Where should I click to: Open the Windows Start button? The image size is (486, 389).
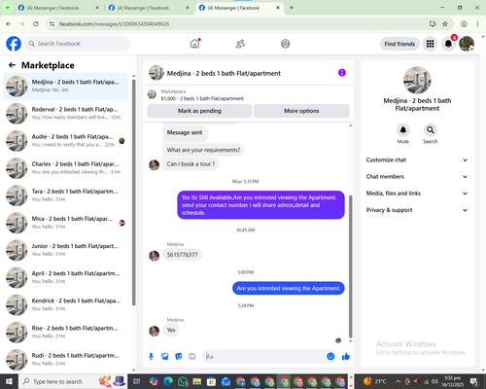[x=9, y=381]
